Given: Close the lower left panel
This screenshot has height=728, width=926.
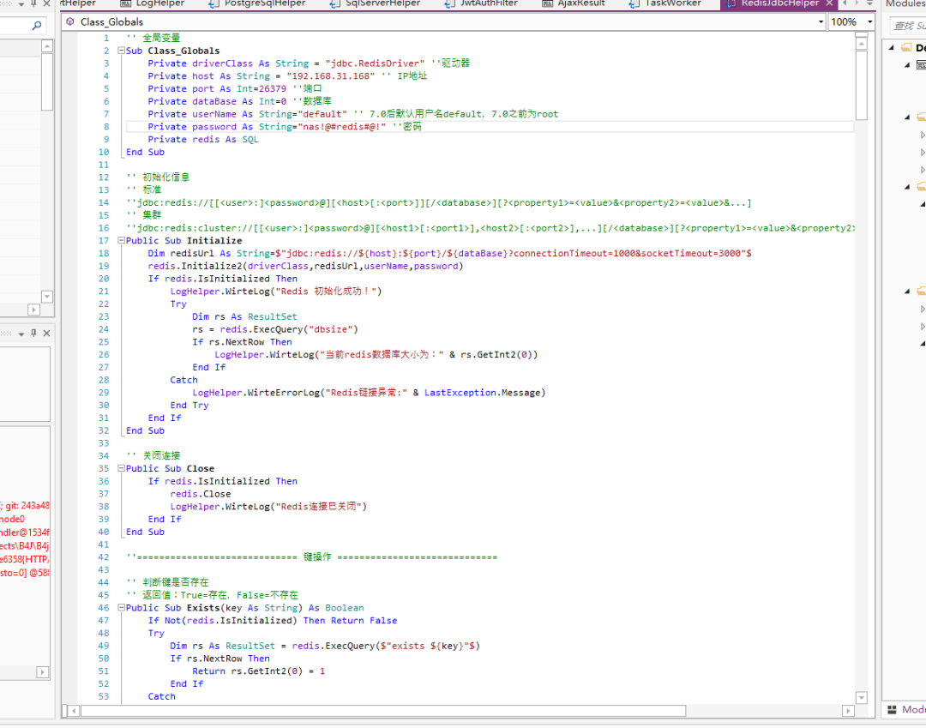Looking at the screenshot, I should [x=46, y=333].
